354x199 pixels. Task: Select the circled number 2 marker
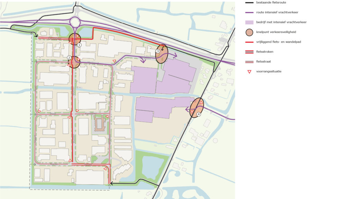point(69,58)
